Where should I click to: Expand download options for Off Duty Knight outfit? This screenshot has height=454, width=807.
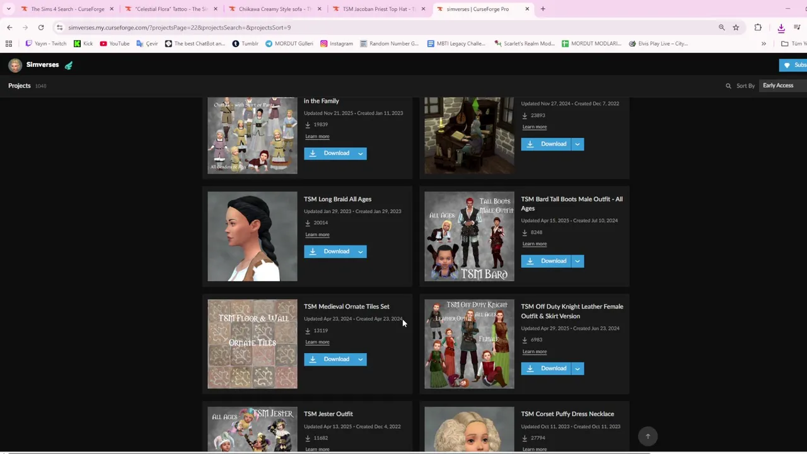(x=578, y=368)
